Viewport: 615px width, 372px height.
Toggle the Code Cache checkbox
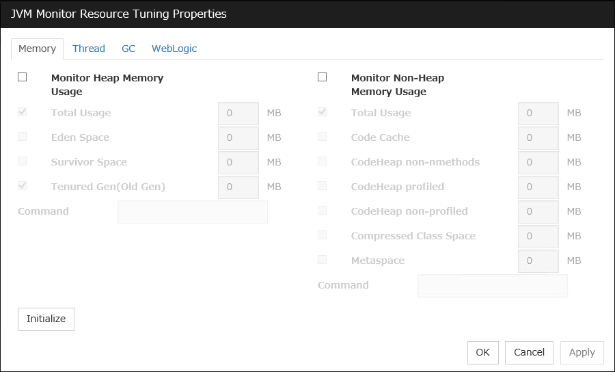coord(323,137)
